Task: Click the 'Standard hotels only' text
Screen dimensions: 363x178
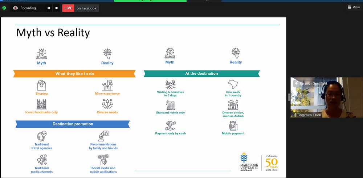Action: coord(170,113)
